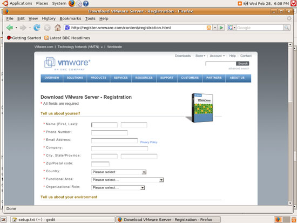Click the Email Address input field
This screenshot has width=297, height=223.
point(114,141)
